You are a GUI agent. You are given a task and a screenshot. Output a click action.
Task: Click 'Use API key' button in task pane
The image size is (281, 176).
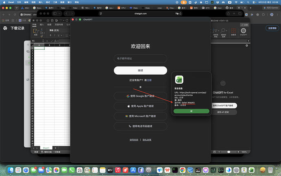(223, 112)
